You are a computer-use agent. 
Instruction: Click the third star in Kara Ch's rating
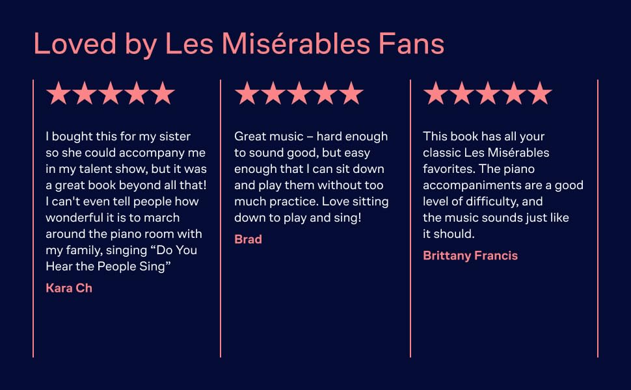(x=111, y=94)
